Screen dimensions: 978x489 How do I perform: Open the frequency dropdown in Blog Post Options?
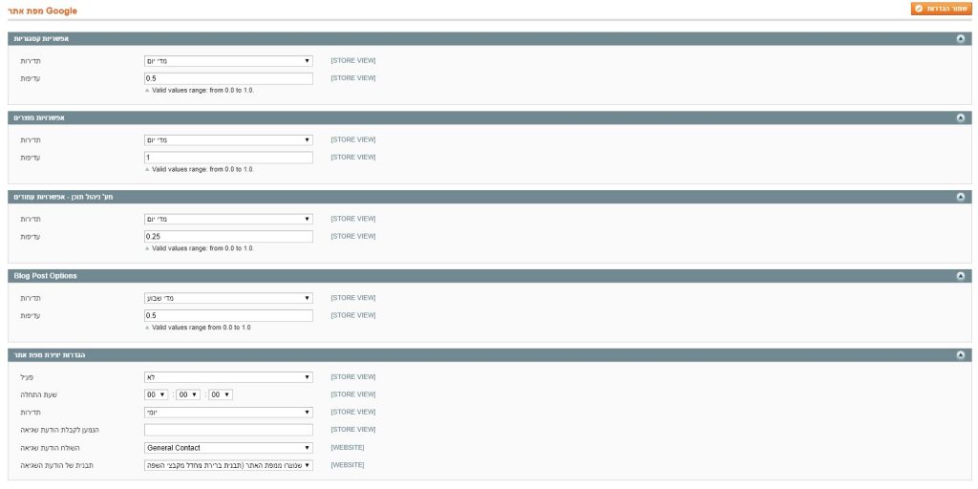point(228,298)
